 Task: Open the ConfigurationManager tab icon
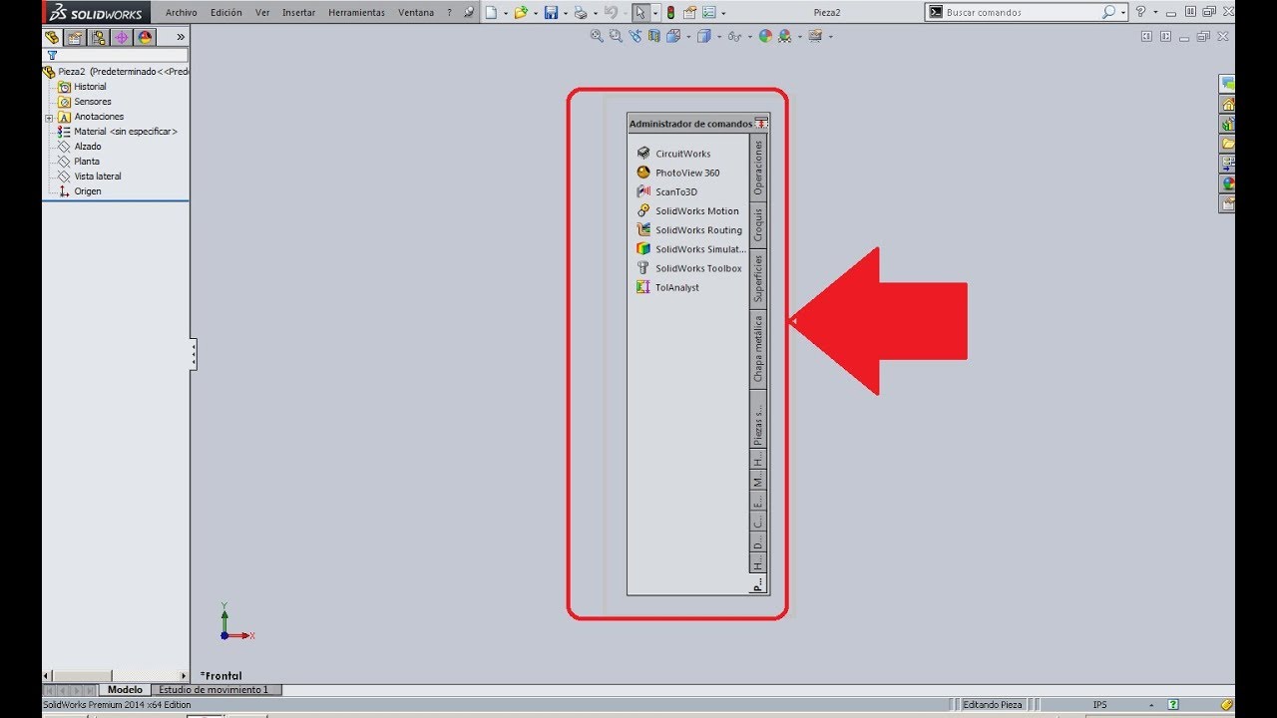(x=98, y=37)
